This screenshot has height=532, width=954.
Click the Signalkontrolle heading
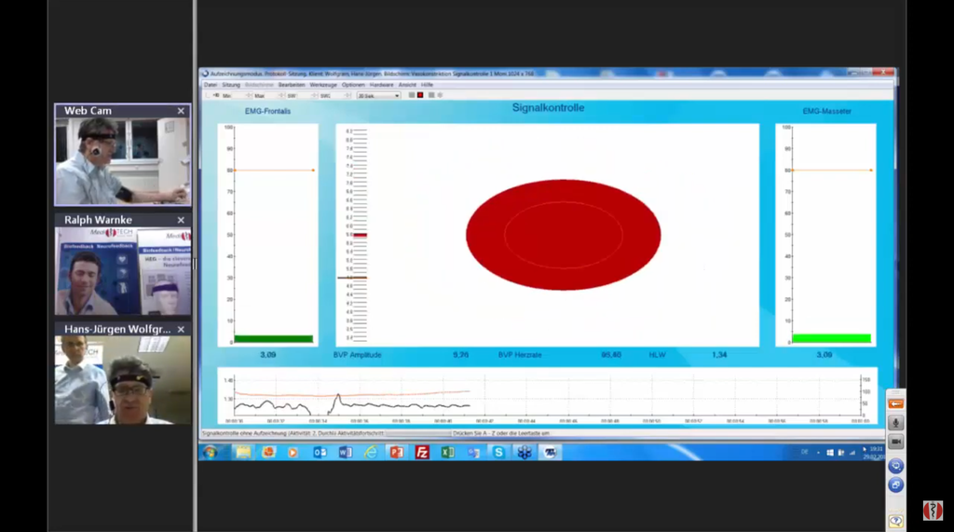548,108
